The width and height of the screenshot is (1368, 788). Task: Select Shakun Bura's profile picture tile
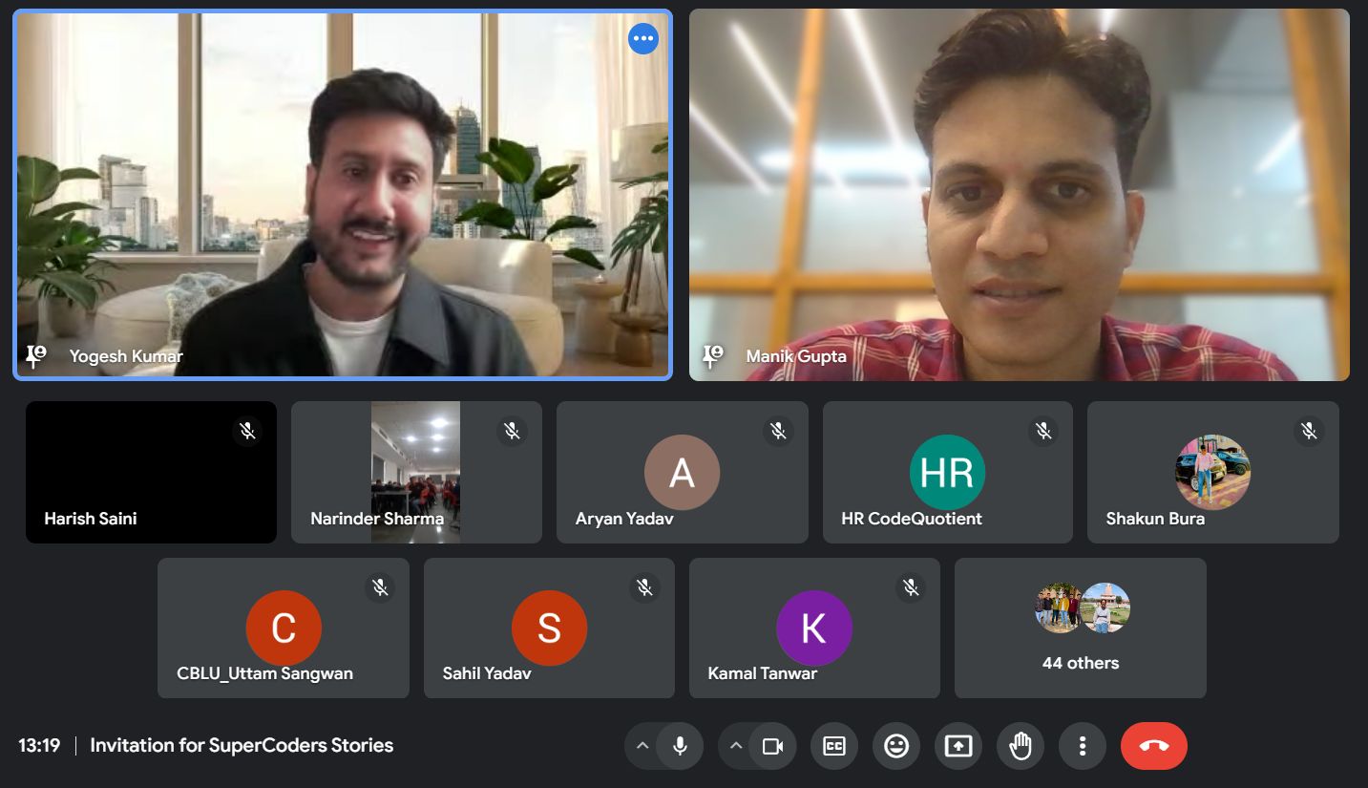[x=1212, y=472]
